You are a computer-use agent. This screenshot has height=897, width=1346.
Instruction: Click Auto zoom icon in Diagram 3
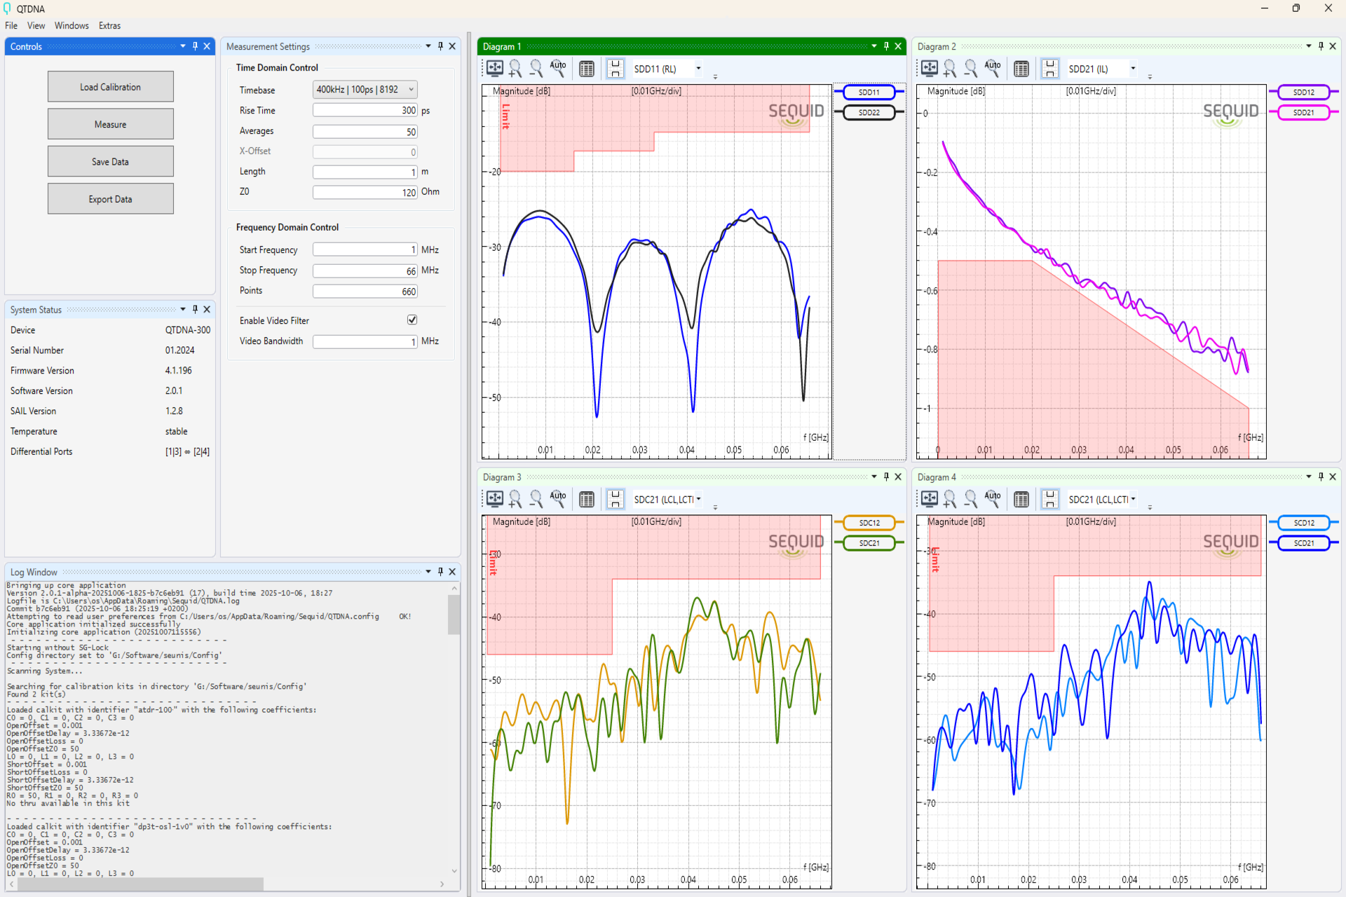point(558,498)
